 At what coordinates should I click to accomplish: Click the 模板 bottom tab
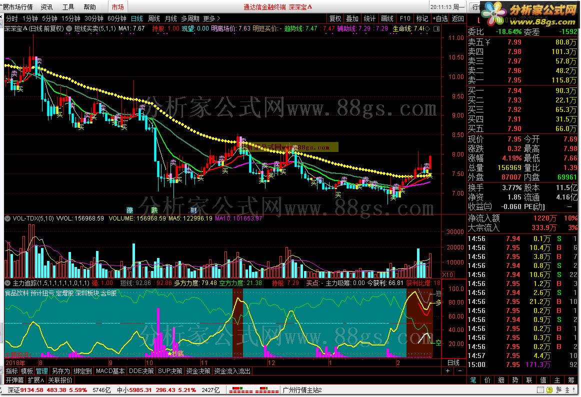pos(26,371)
